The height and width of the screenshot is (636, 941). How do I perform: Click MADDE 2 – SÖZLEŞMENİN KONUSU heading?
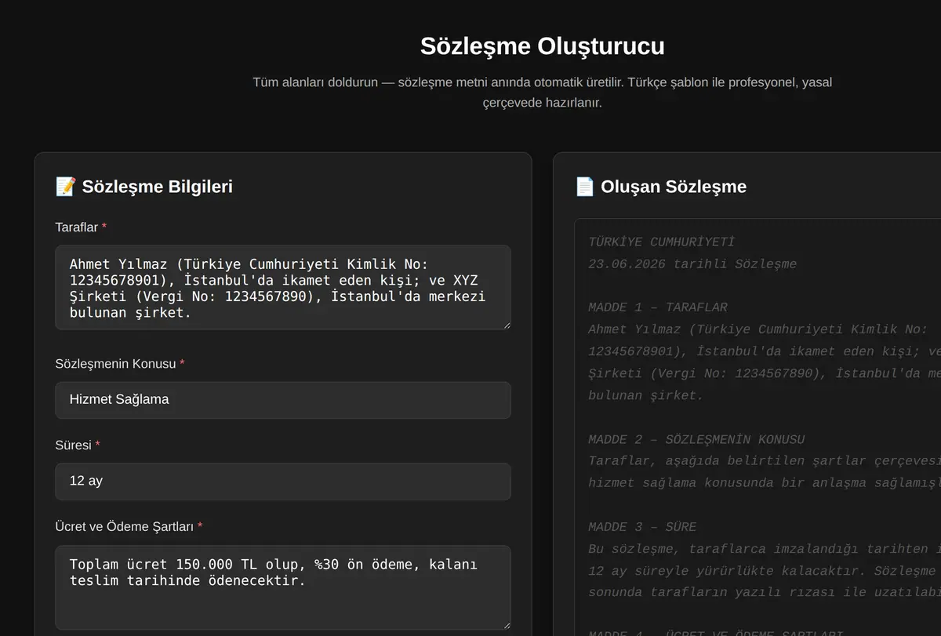[696, 439]
